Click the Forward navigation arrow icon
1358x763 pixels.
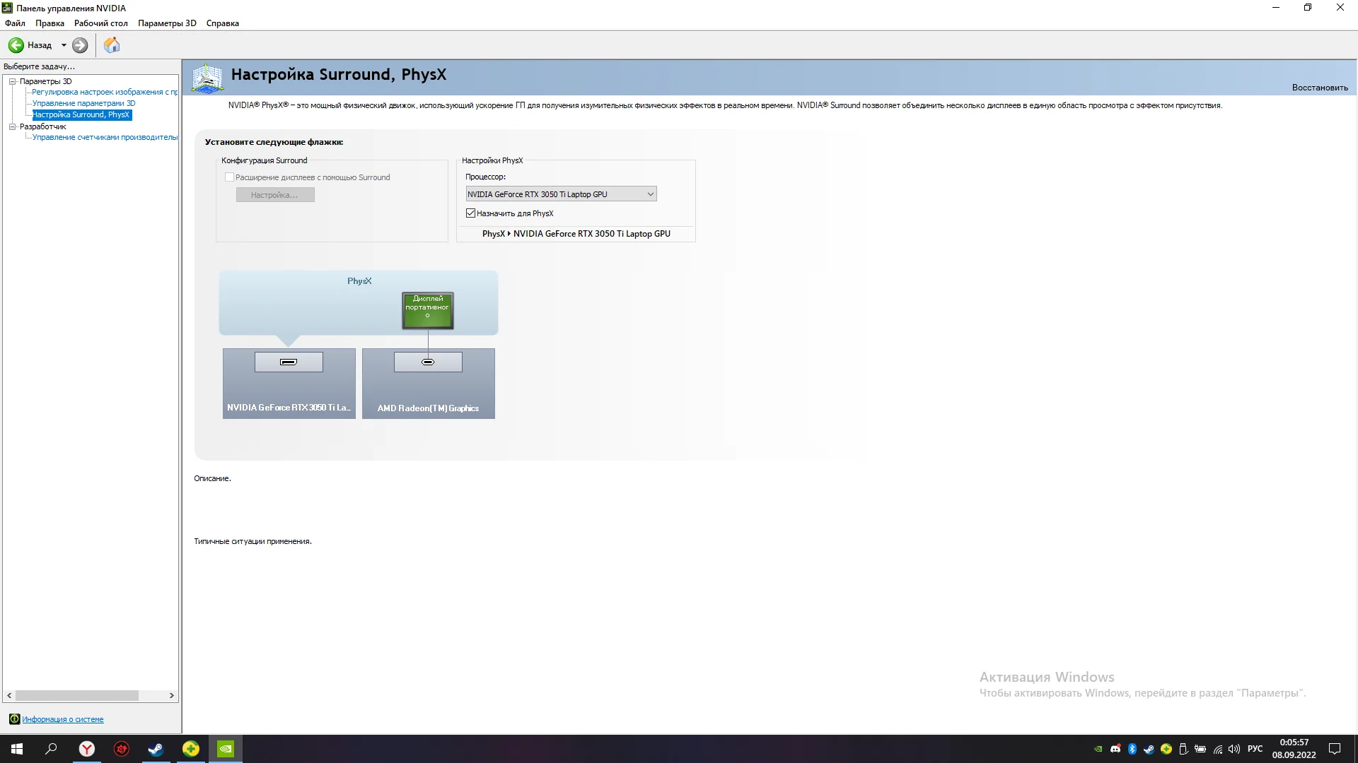[x=80, y=45]
